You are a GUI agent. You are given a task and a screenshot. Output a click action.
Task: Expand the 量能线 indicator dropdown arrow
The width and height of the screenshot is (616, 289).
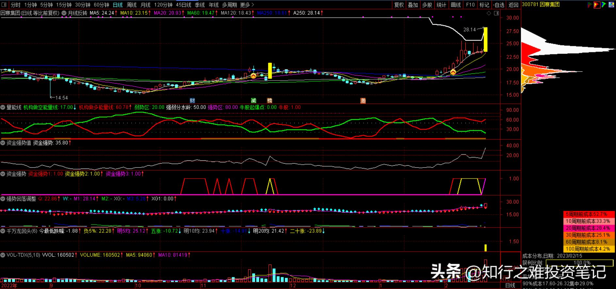tap(3, 107)
